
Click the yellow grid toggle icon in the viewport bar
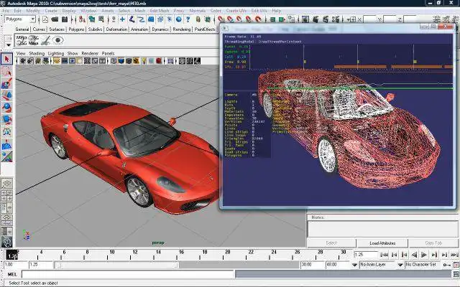(x=57, y=61)
